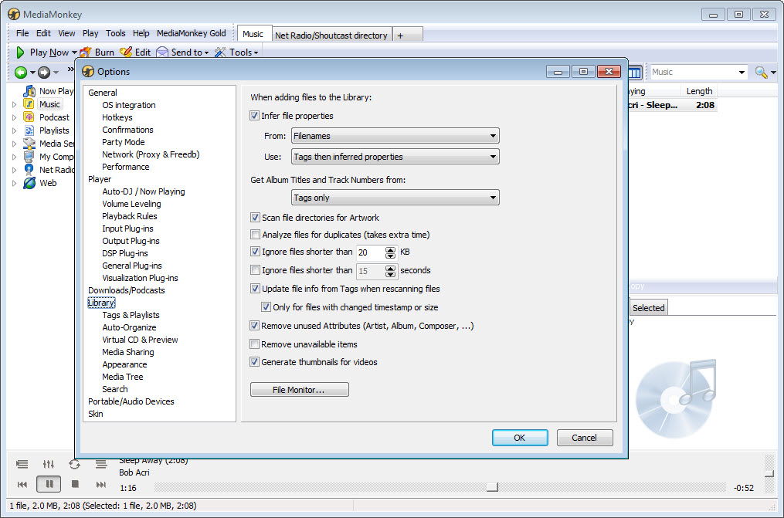Toggle Update file info from Tags when rescanning
This screenshot has width=784, height=518.
[x=255, y=288]
